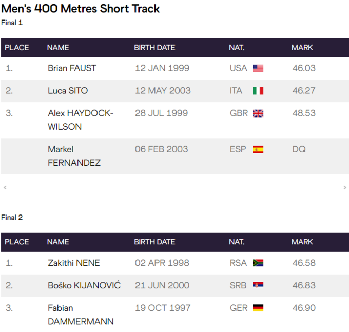Click the Spain flag icon

pyautogui.click(x=258, y=149)
